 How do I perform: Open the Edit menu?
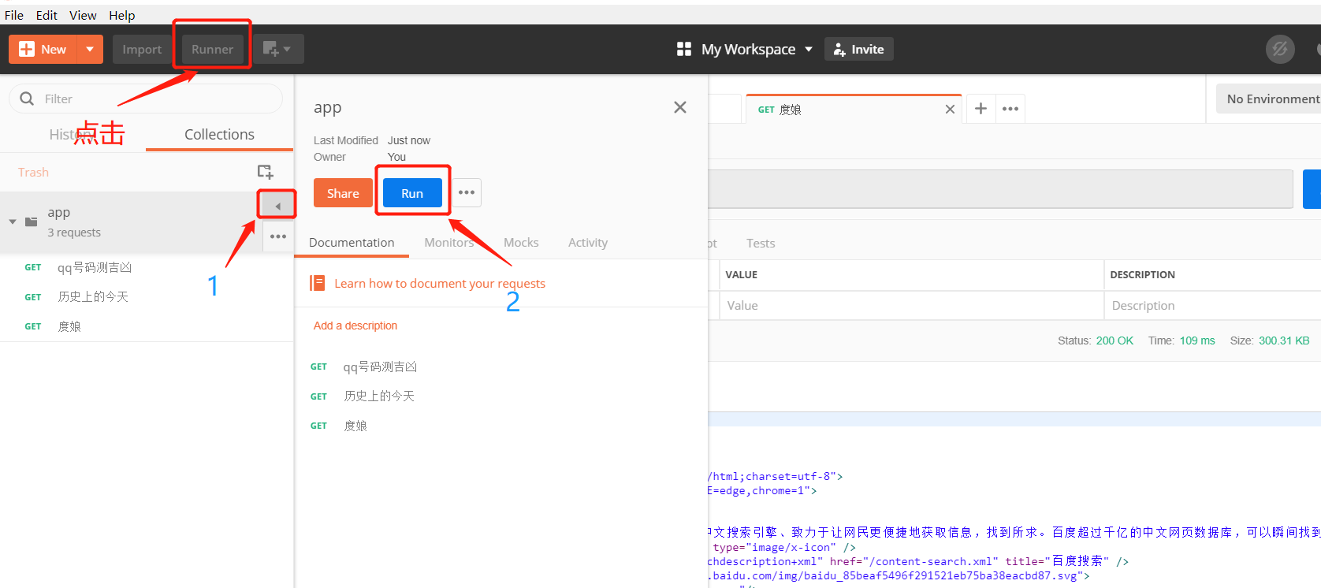(x=47, y=15)
